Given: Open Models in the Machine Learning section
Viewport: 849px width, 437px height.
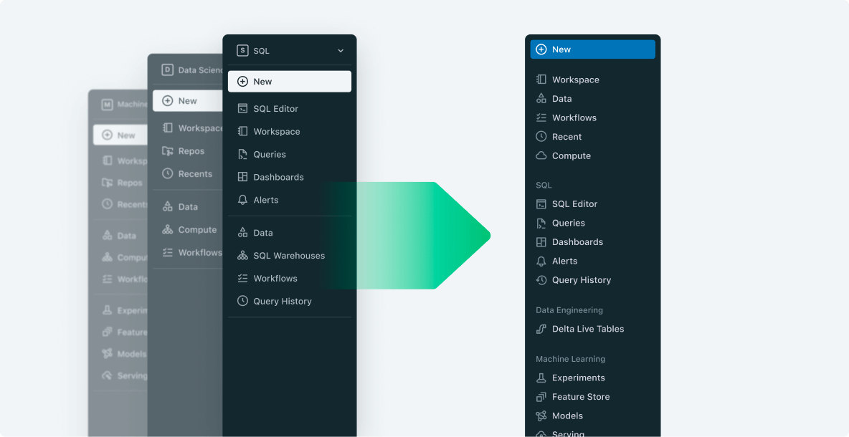Looking at the screenshot, I should pyautogui.click(x=566, y=416).
